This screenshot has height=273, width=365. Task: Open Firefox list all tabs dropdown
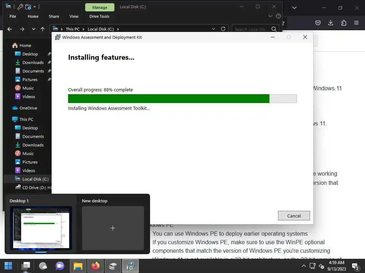pos(294,8)
